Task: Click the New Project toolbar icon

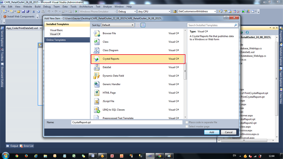Action: point(5,12)
